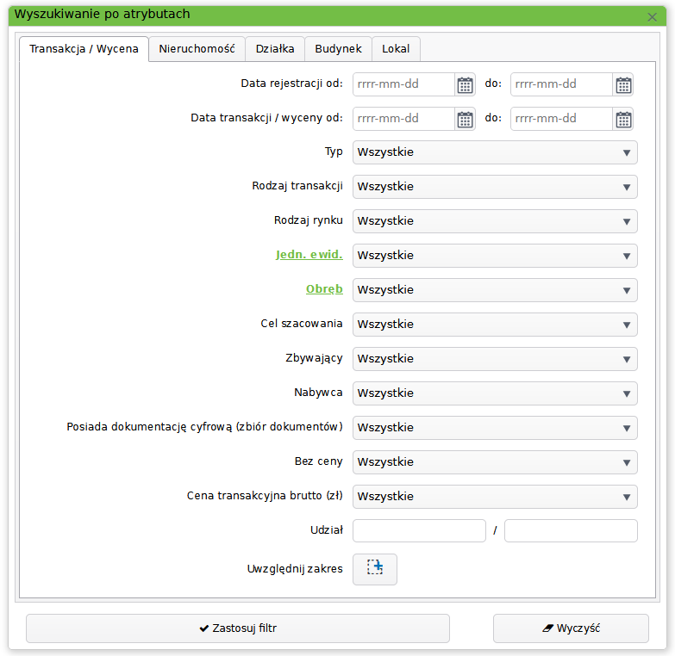Expand the Typ dropdown

(x=495, y=152)
